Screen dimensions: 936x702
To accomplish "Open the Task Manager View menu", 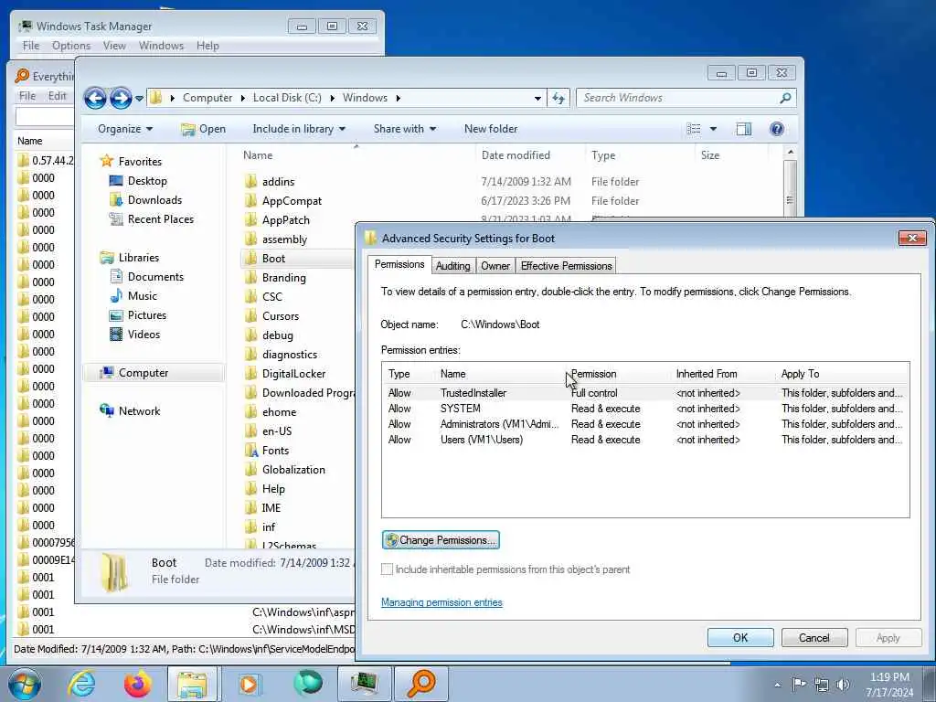I will pyautogui.click(x=114, y=46).
